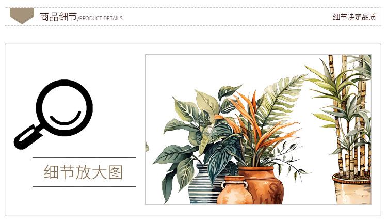The width and height of the screenshot is (387, 223).
Task: Click the line above 细节放大图
Action: click(85, 157)
